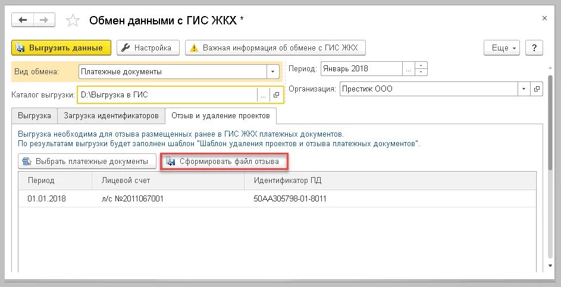Click the ellipsis button in Каталог выгрузки field
The height and width of the screenshot is (287, 561).
[264, 94]
